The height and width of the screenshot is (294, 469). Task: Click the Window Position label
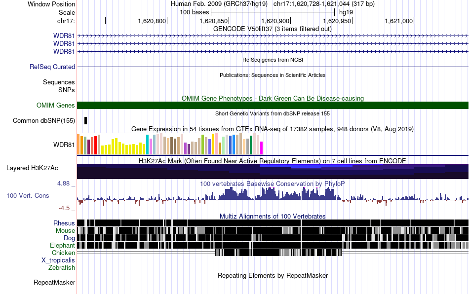point(51,4)
